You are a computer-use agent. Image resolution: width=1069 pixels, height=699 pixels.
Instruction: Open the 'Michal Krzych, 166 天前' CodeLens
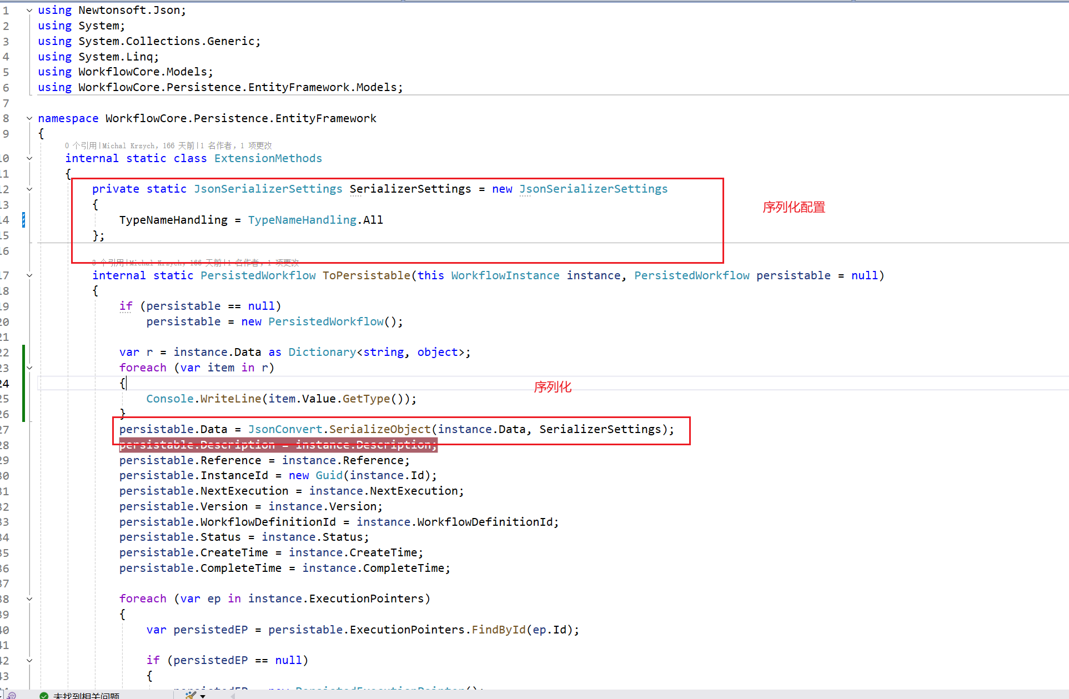pyautogui.click(x=148, y=145)
